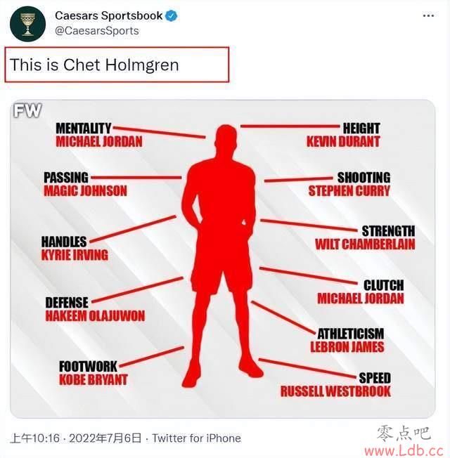Click the Passing Magic Johnson label
The image size is (450, 458).
pyautogui.click(x=85, y=184)
